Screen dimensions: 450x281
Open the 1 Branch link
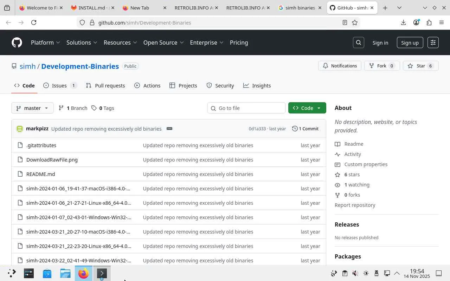[x=73, y=108]
